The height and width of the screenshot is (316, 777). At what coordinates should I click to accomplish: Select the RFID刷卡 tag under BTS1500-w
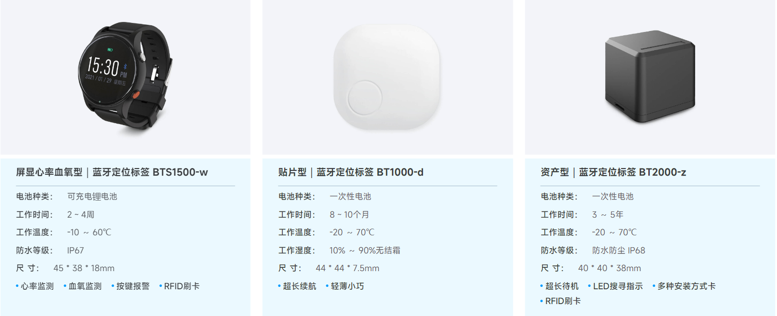(x=179, y=286)
